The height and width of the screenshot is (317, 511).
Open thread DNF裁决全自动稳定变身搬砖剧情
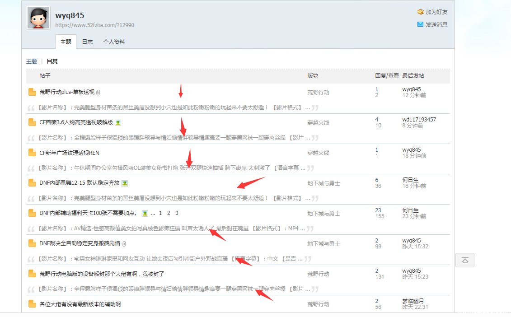[80, 243]
